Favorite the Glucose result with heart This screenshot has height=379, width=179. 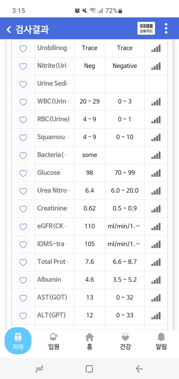[x=23, y=173]
